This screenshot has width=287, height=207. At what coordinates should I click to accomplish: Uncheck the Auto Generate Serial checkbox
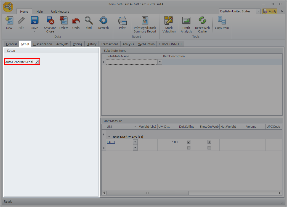point(37,62)
